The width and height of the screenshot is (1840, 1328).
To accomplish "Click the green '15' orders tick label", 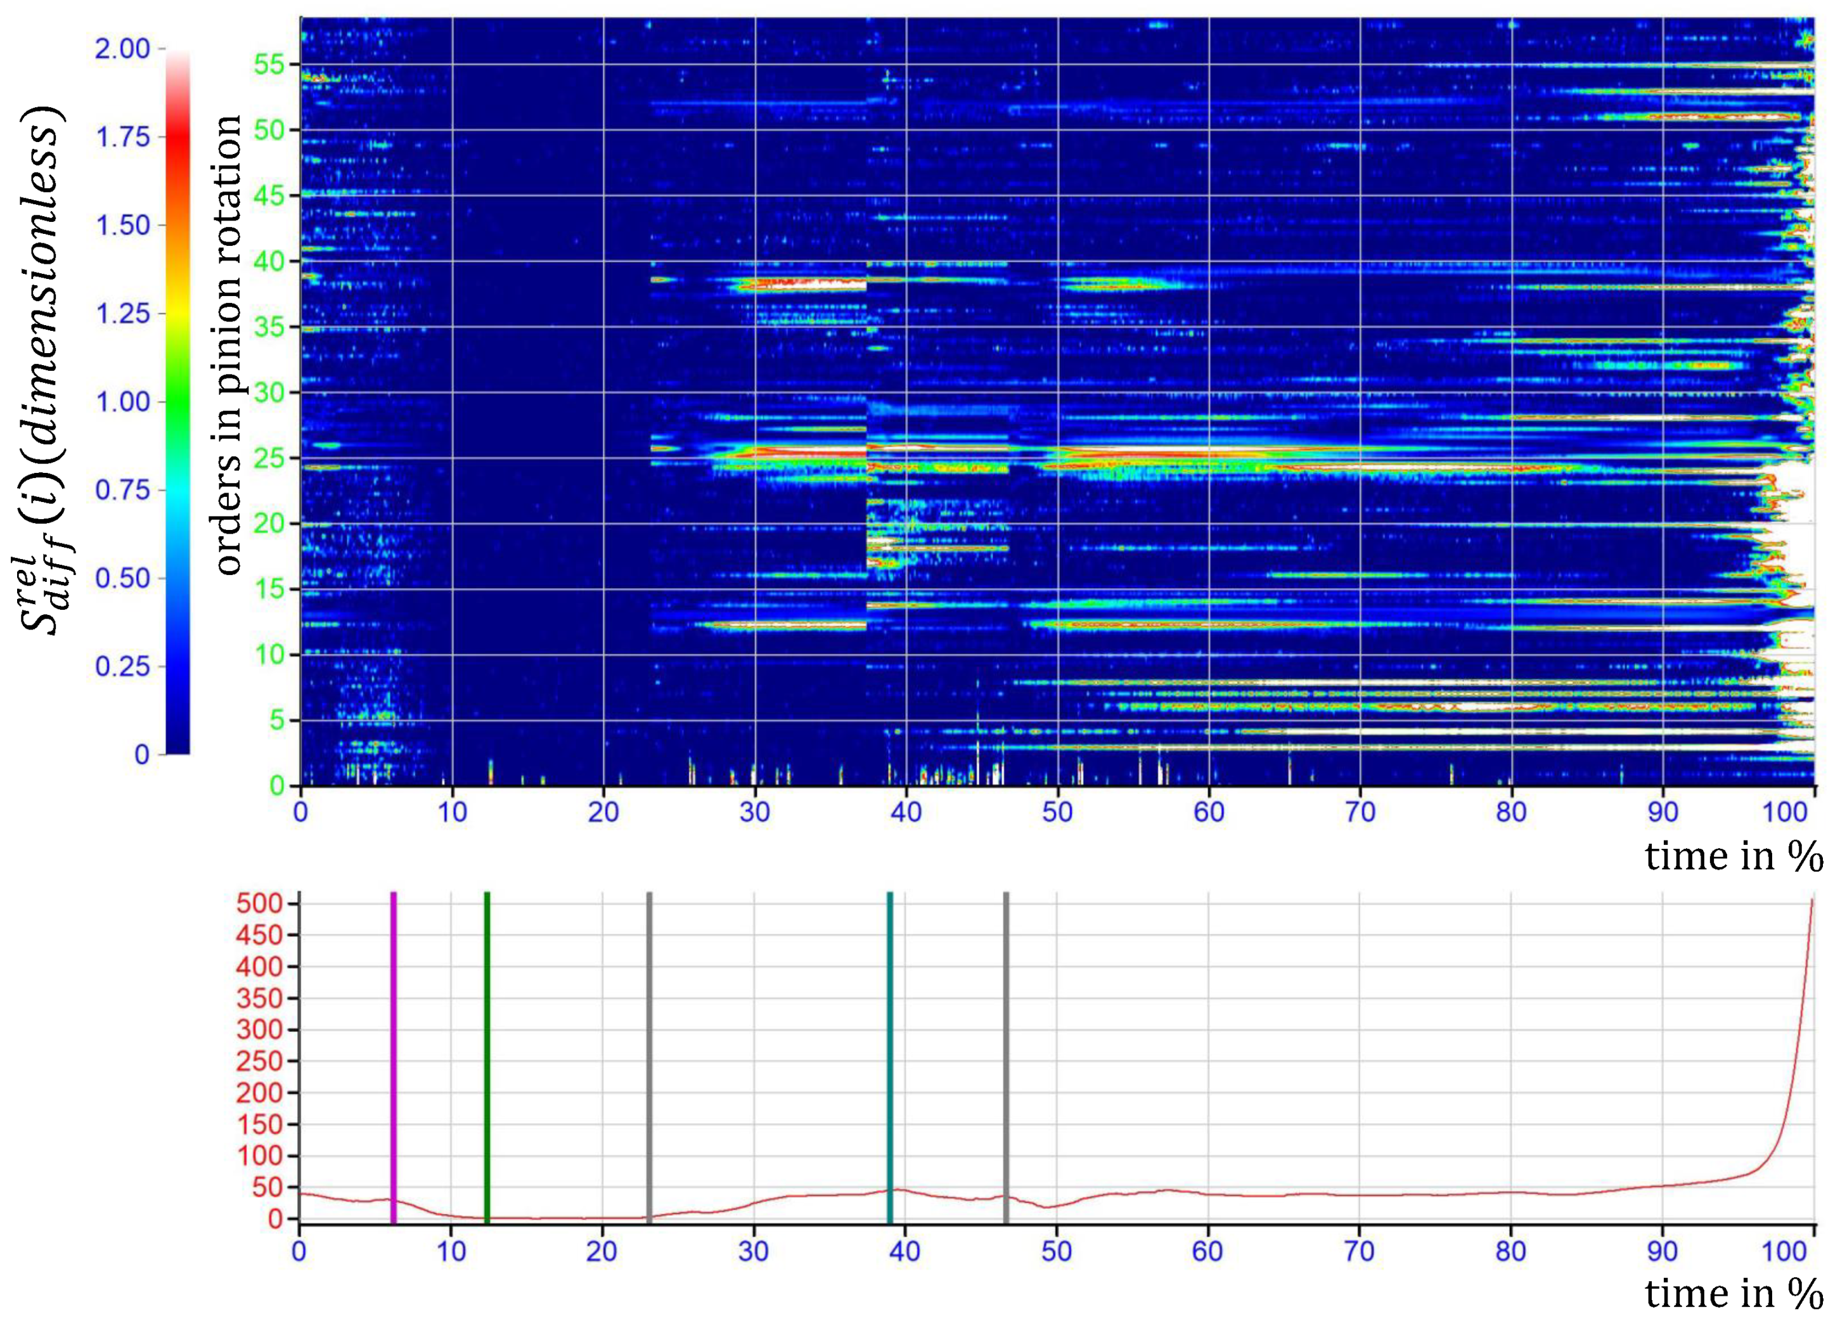I will (269, 590).
